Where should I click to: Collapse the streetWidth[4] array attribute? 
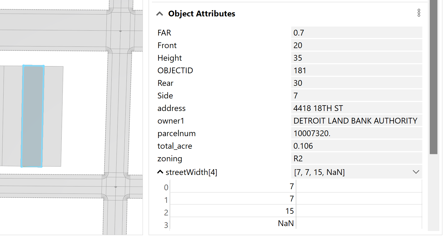[160, 172]
